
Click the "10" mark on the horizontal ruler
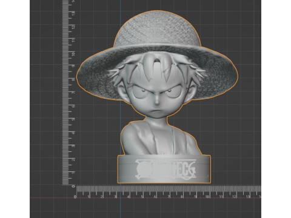(x=207, y=196)
